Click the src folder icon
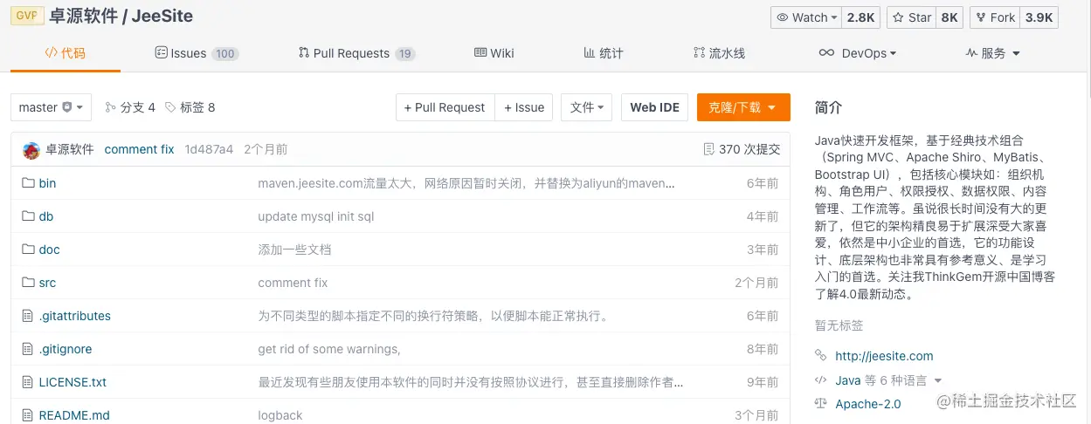 click(x=27, y=283)
